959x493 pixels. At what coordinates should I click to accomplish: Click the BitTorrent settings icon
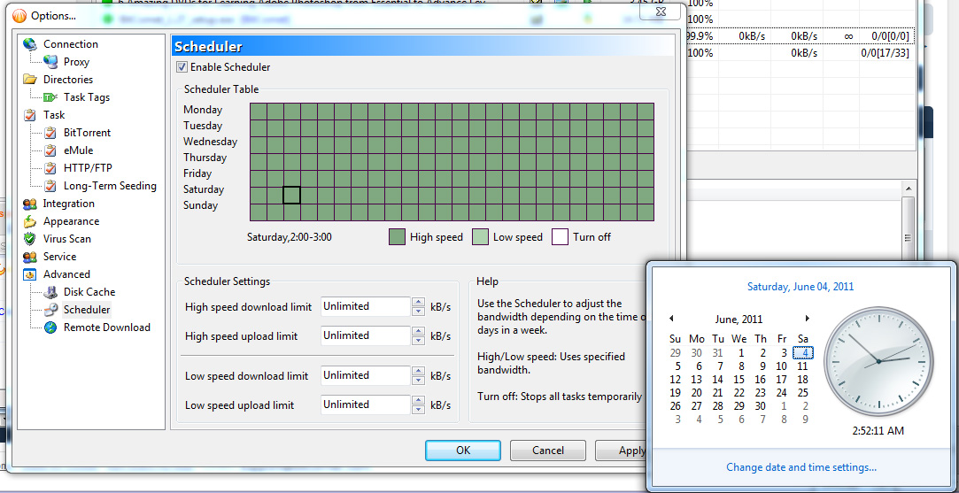50,133
